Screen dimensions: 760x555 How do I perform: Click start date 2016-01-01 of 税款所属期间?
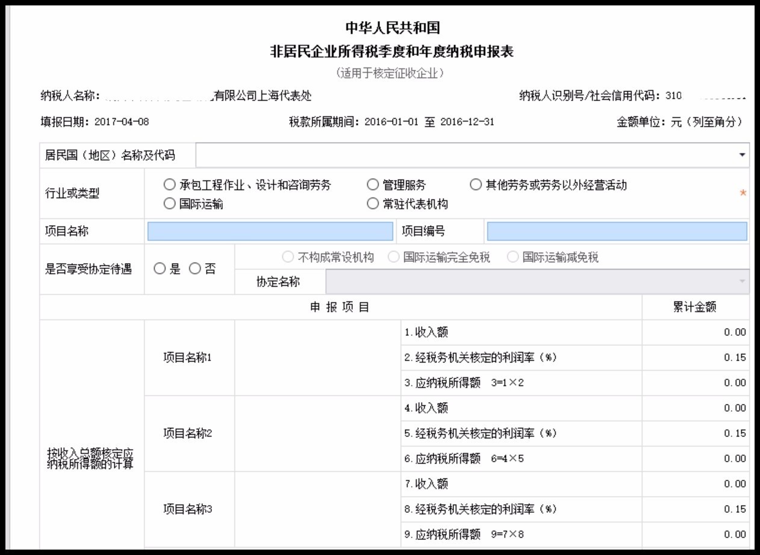point(391,122)
